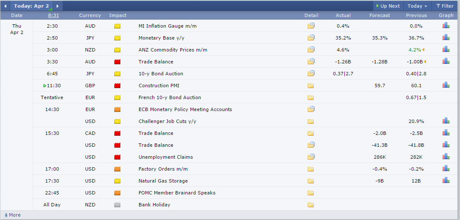Open detail folder for ECB Monetary Policy Meeting Accounts

311,109
